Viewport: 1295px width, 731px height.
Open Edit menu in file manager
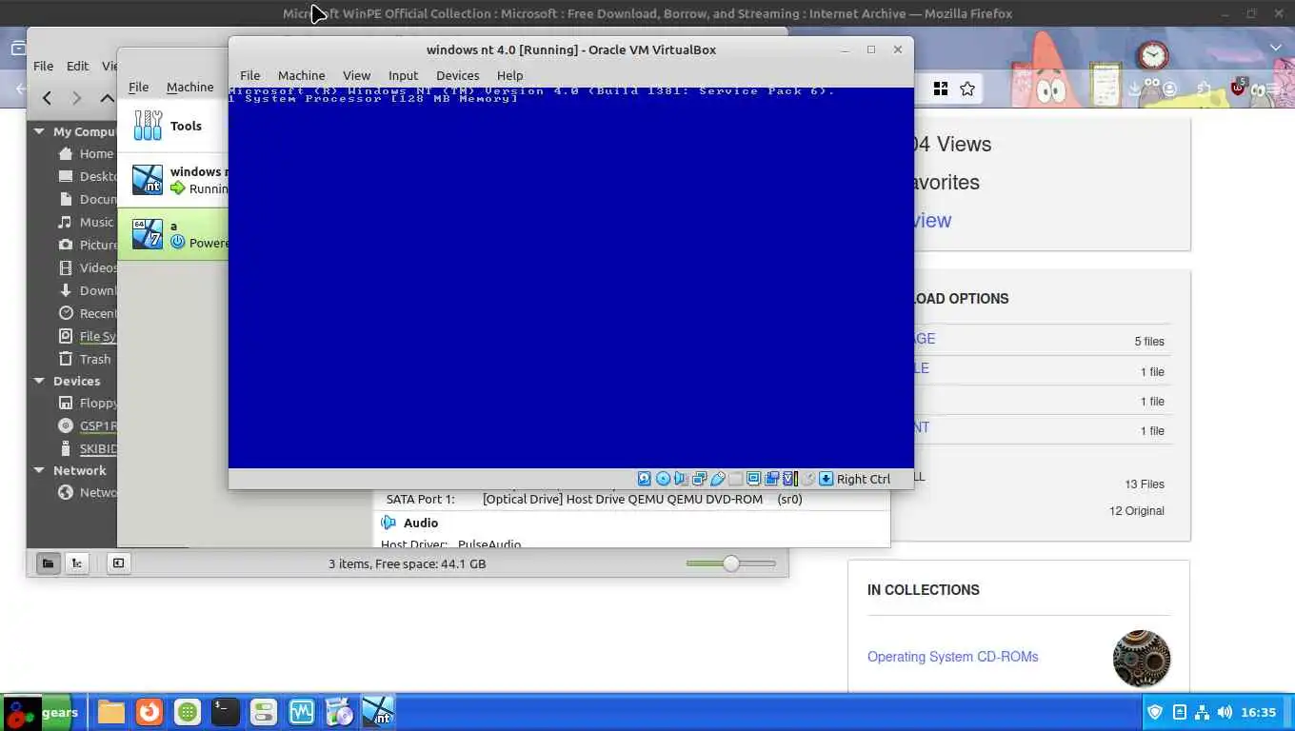(77, 66)
